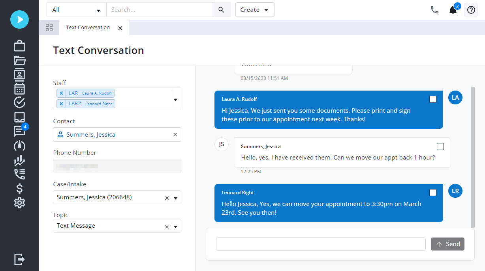This screenshot has width=485, height=271.
Task: Open the grid dashboard tab
Action: [49, 28]
